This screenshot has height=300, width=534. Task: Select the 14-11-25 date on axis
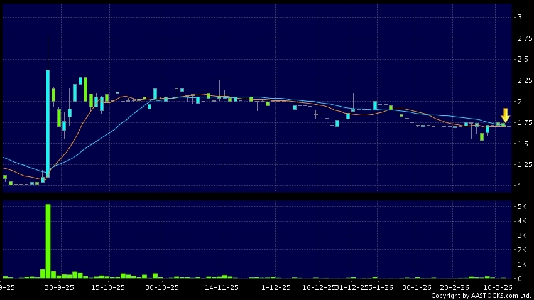click(222, 287)
